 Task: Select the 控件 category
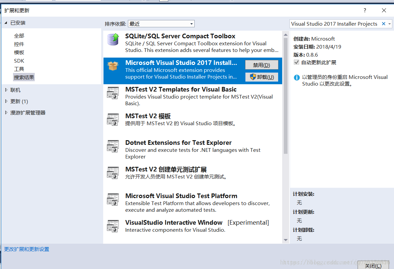[x=19, y=44]
